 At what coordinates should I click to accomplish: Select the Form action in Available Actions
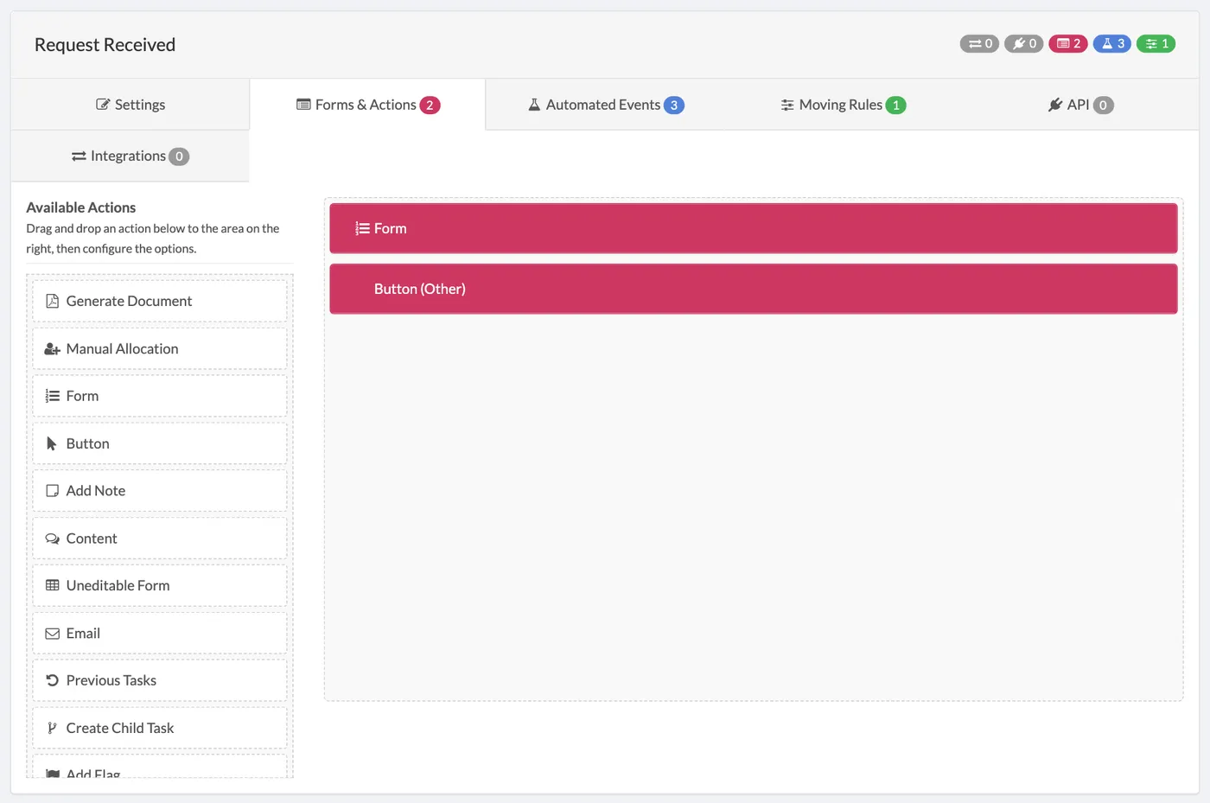[160, 396]
